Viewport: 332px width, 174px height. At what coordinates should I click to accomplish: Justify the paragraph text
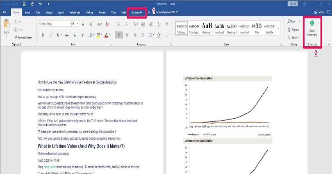pyautogui.click(x=143, y=35)
